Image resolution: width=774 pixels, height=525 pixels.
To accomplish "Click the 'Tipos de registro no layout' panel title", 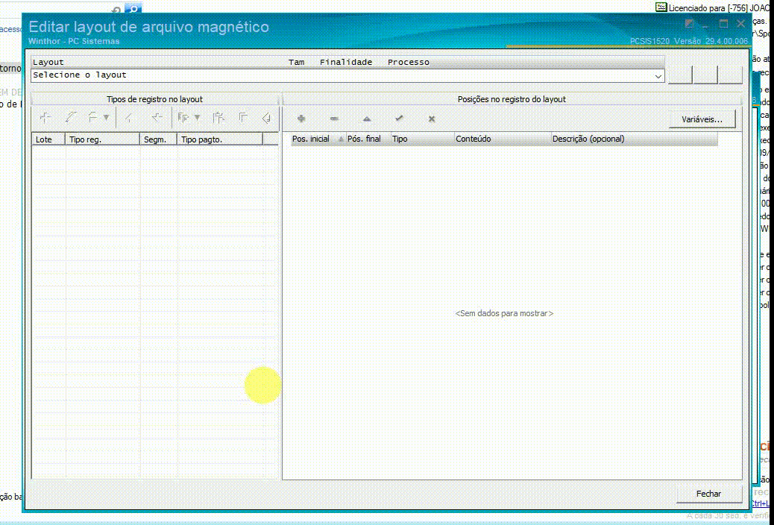I will 154,99.
